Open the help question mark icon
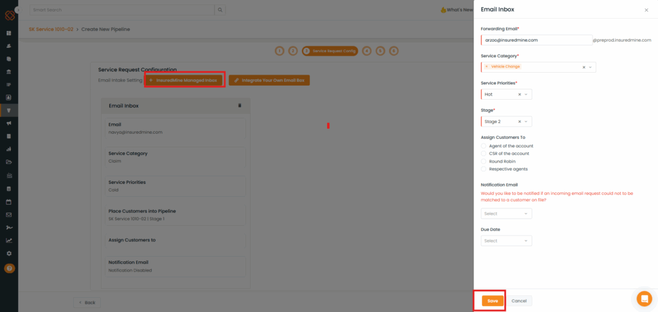This screenshot has width=658, height=312. click(x=9, y=268)
